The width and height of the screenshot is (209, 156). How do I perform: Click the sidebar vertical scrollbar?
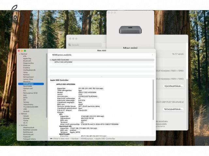point(46,85)
